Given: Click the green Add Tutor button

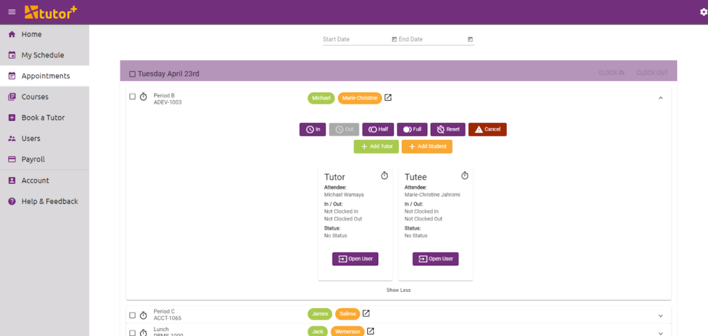Looking at the screenshot, I should point(375,147).
